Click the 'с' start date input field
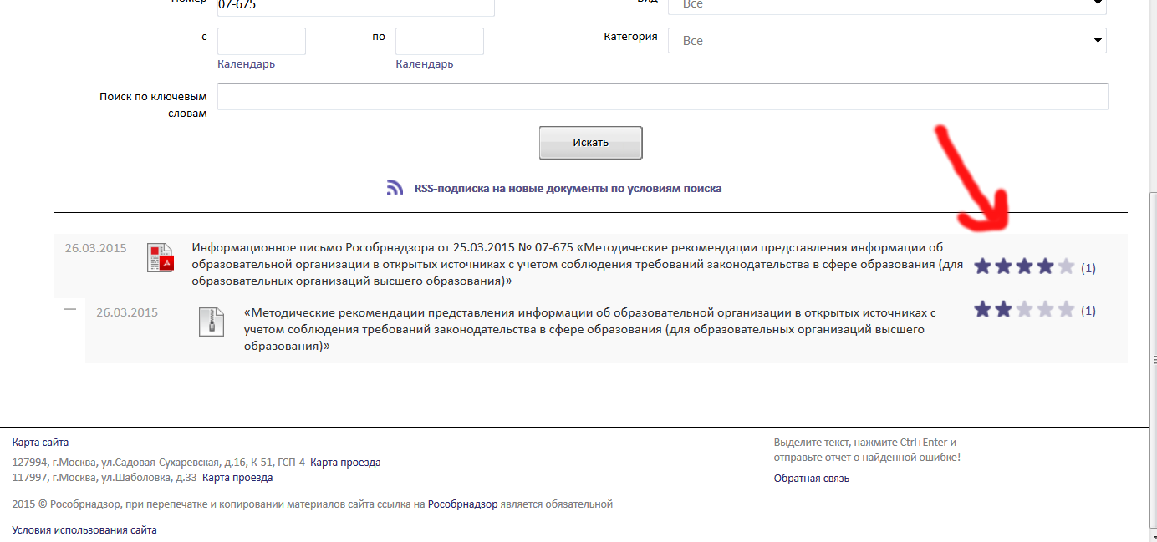This screenshot has height=542, width=1157. 261,41
